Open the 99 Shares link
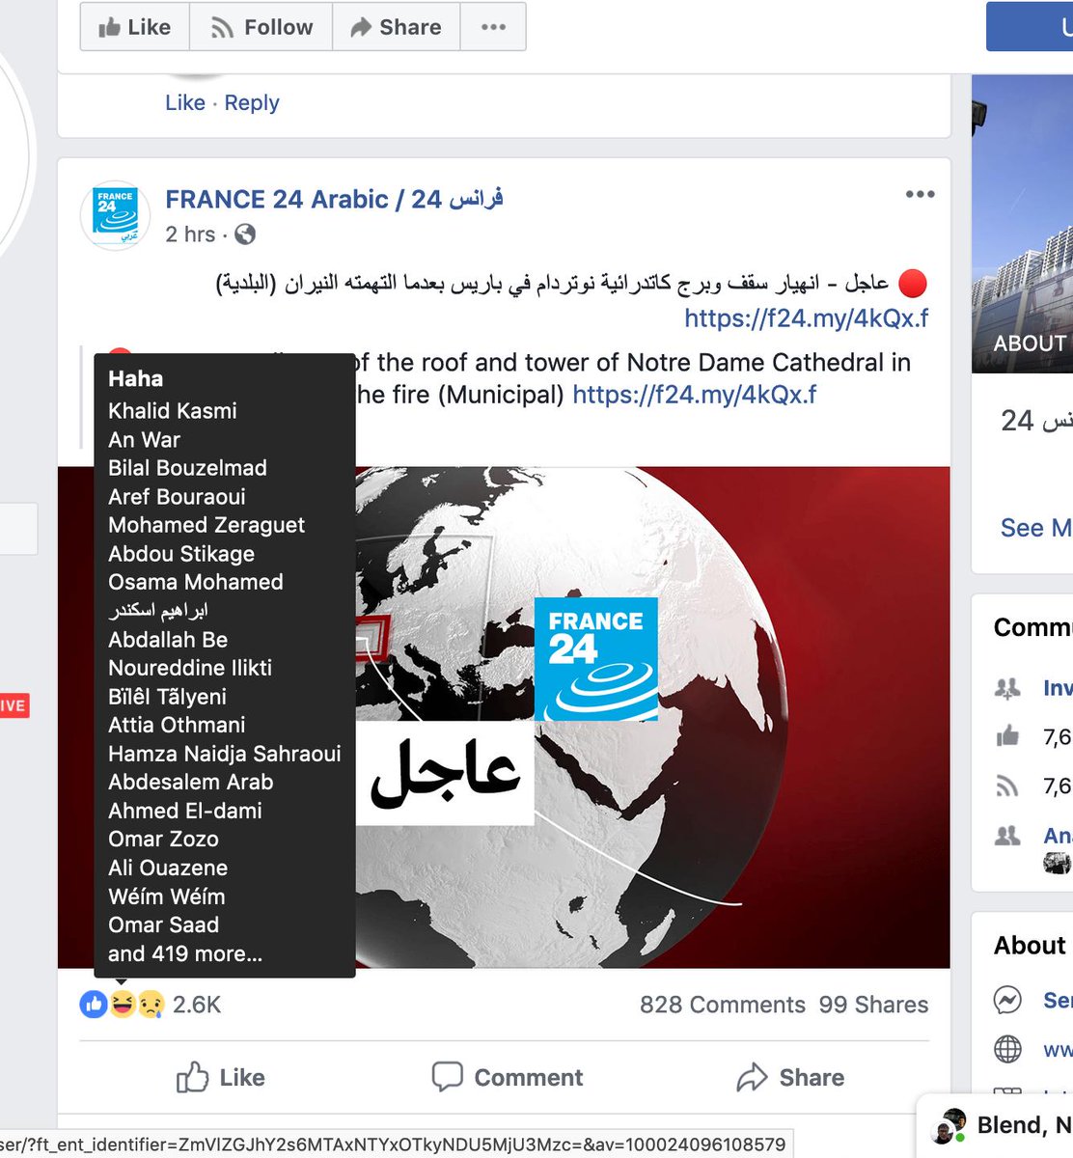The image size is (1073, 1158). (x=873, y=1005)
